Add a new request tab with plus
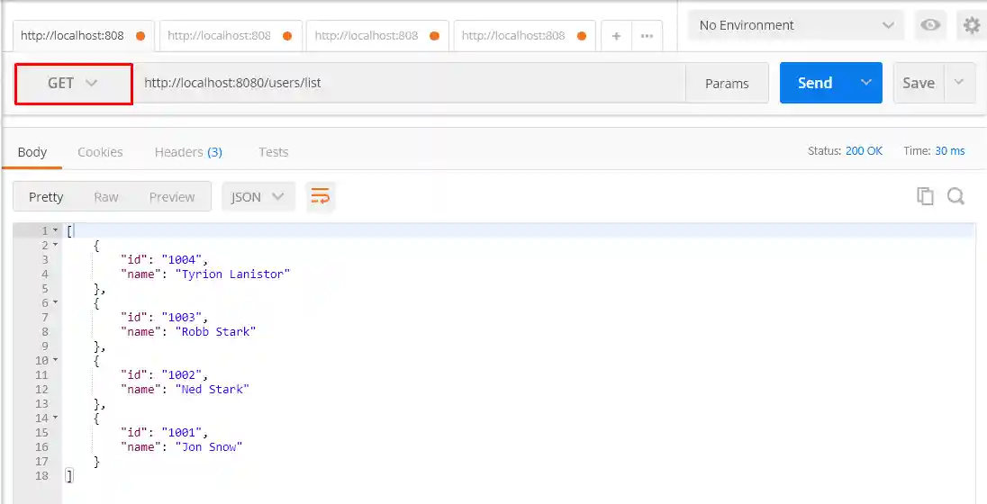The image size is (987, 504). pyautogui.click(x=617, y=36)
